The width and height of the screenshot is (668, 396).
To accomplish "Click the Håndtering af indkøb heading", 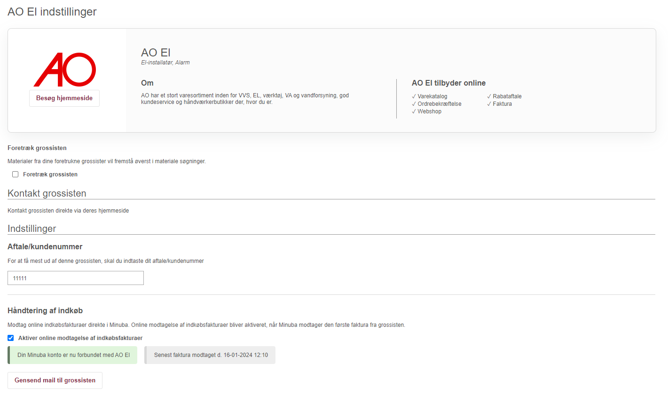I will tap(45, 310).
